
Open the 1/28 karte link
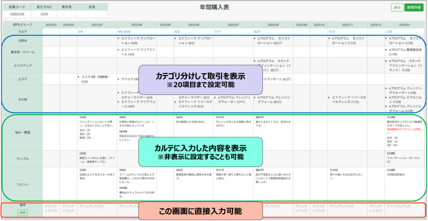(x=388, y=31)
